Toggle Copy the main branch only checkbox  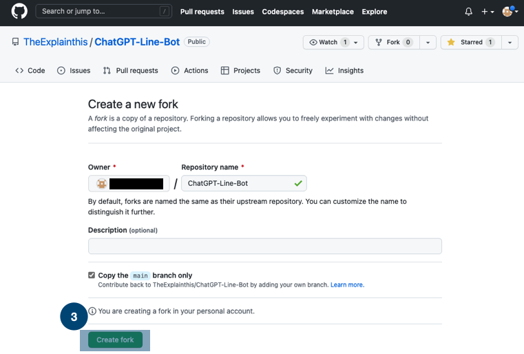pos(92,275)
